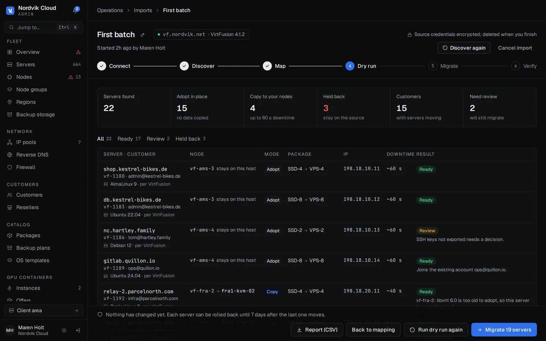546x341 pixels.
Task: Download the Report (CSV)
Action: (317, 330)
